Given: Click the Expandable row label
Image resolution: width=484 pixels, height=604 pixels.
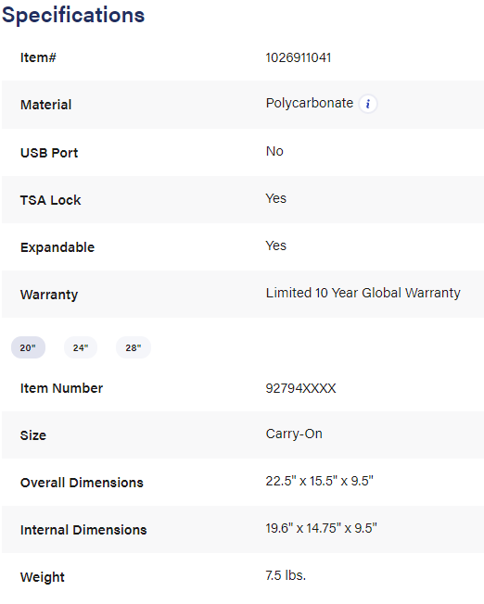Looking at the screenshot, I should [57, 247].
